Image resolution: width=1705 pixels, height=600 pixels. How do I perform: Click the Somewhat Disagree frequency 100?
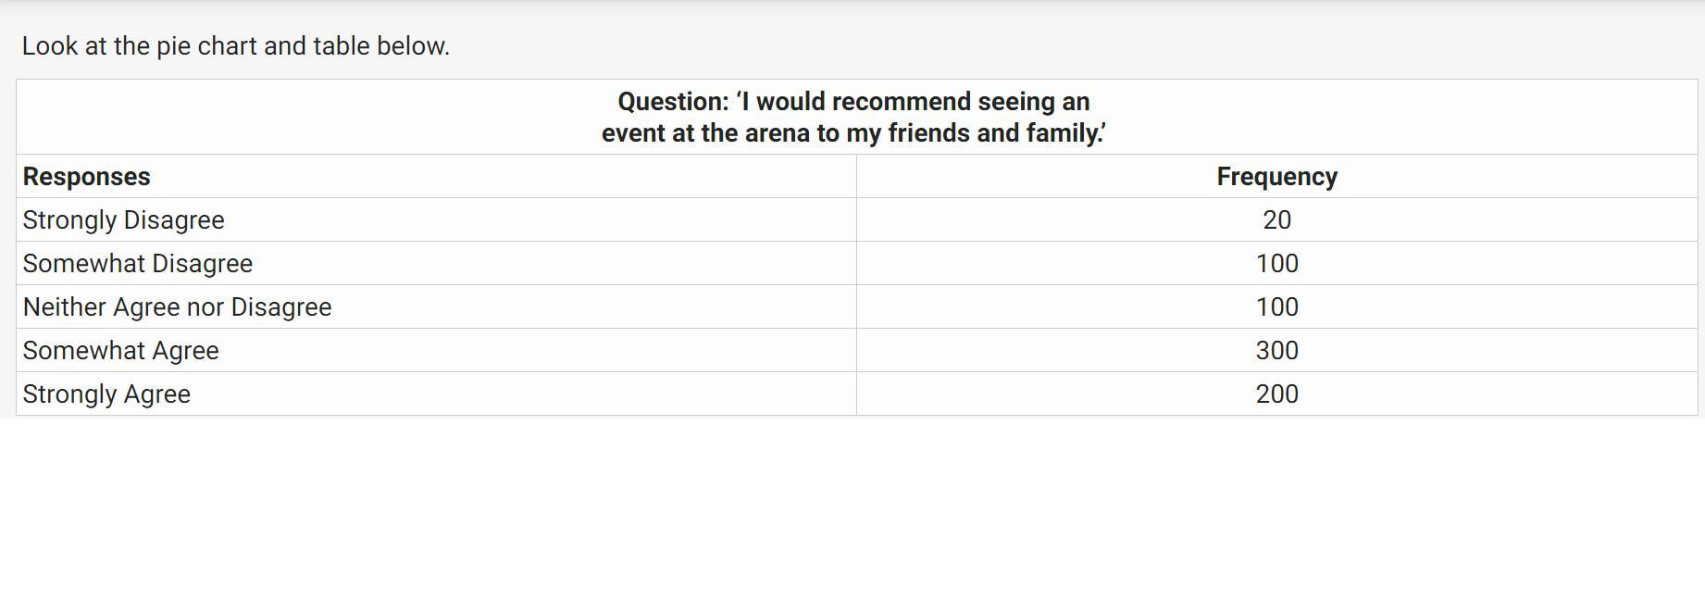tap(1276, 264)
